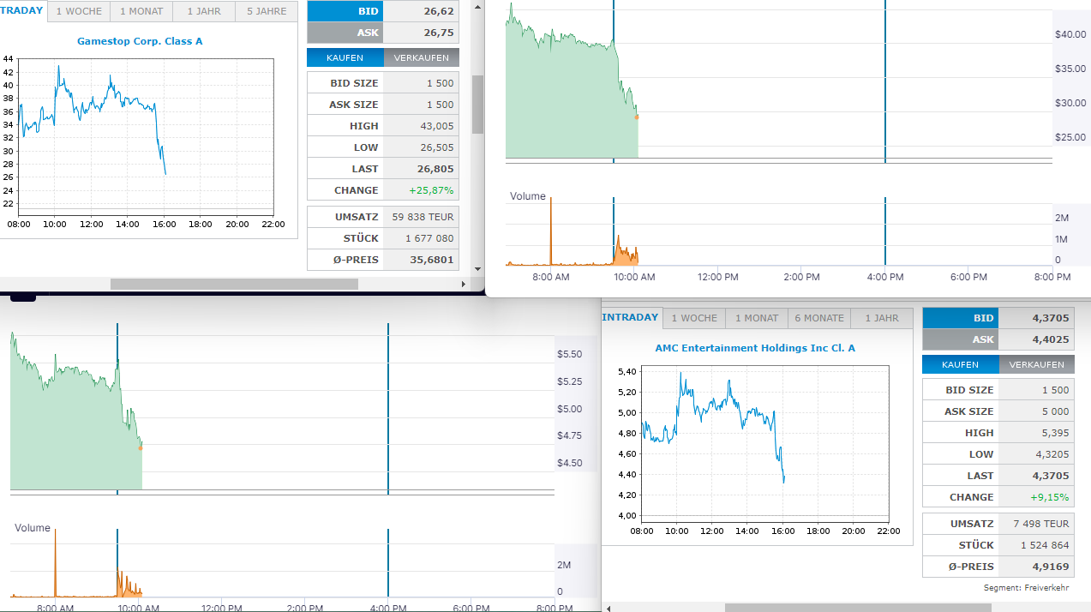Switch Gamestop chart to 5 JAHRE
1091x612 pixels.
(267, 12)
